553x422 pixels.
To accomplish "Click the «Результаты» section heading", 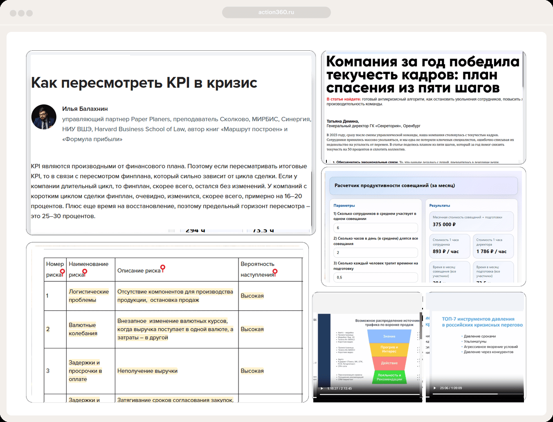I will [x=440, y=205].
